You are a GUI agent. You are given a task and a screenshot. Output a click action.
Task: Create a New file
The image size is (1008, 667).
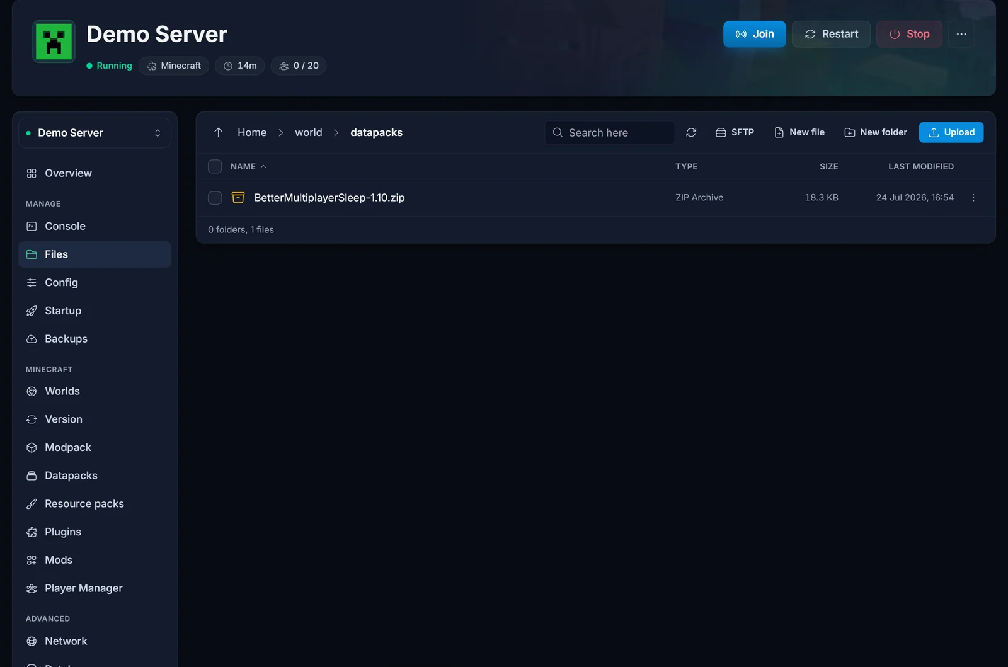pos(799,132)
